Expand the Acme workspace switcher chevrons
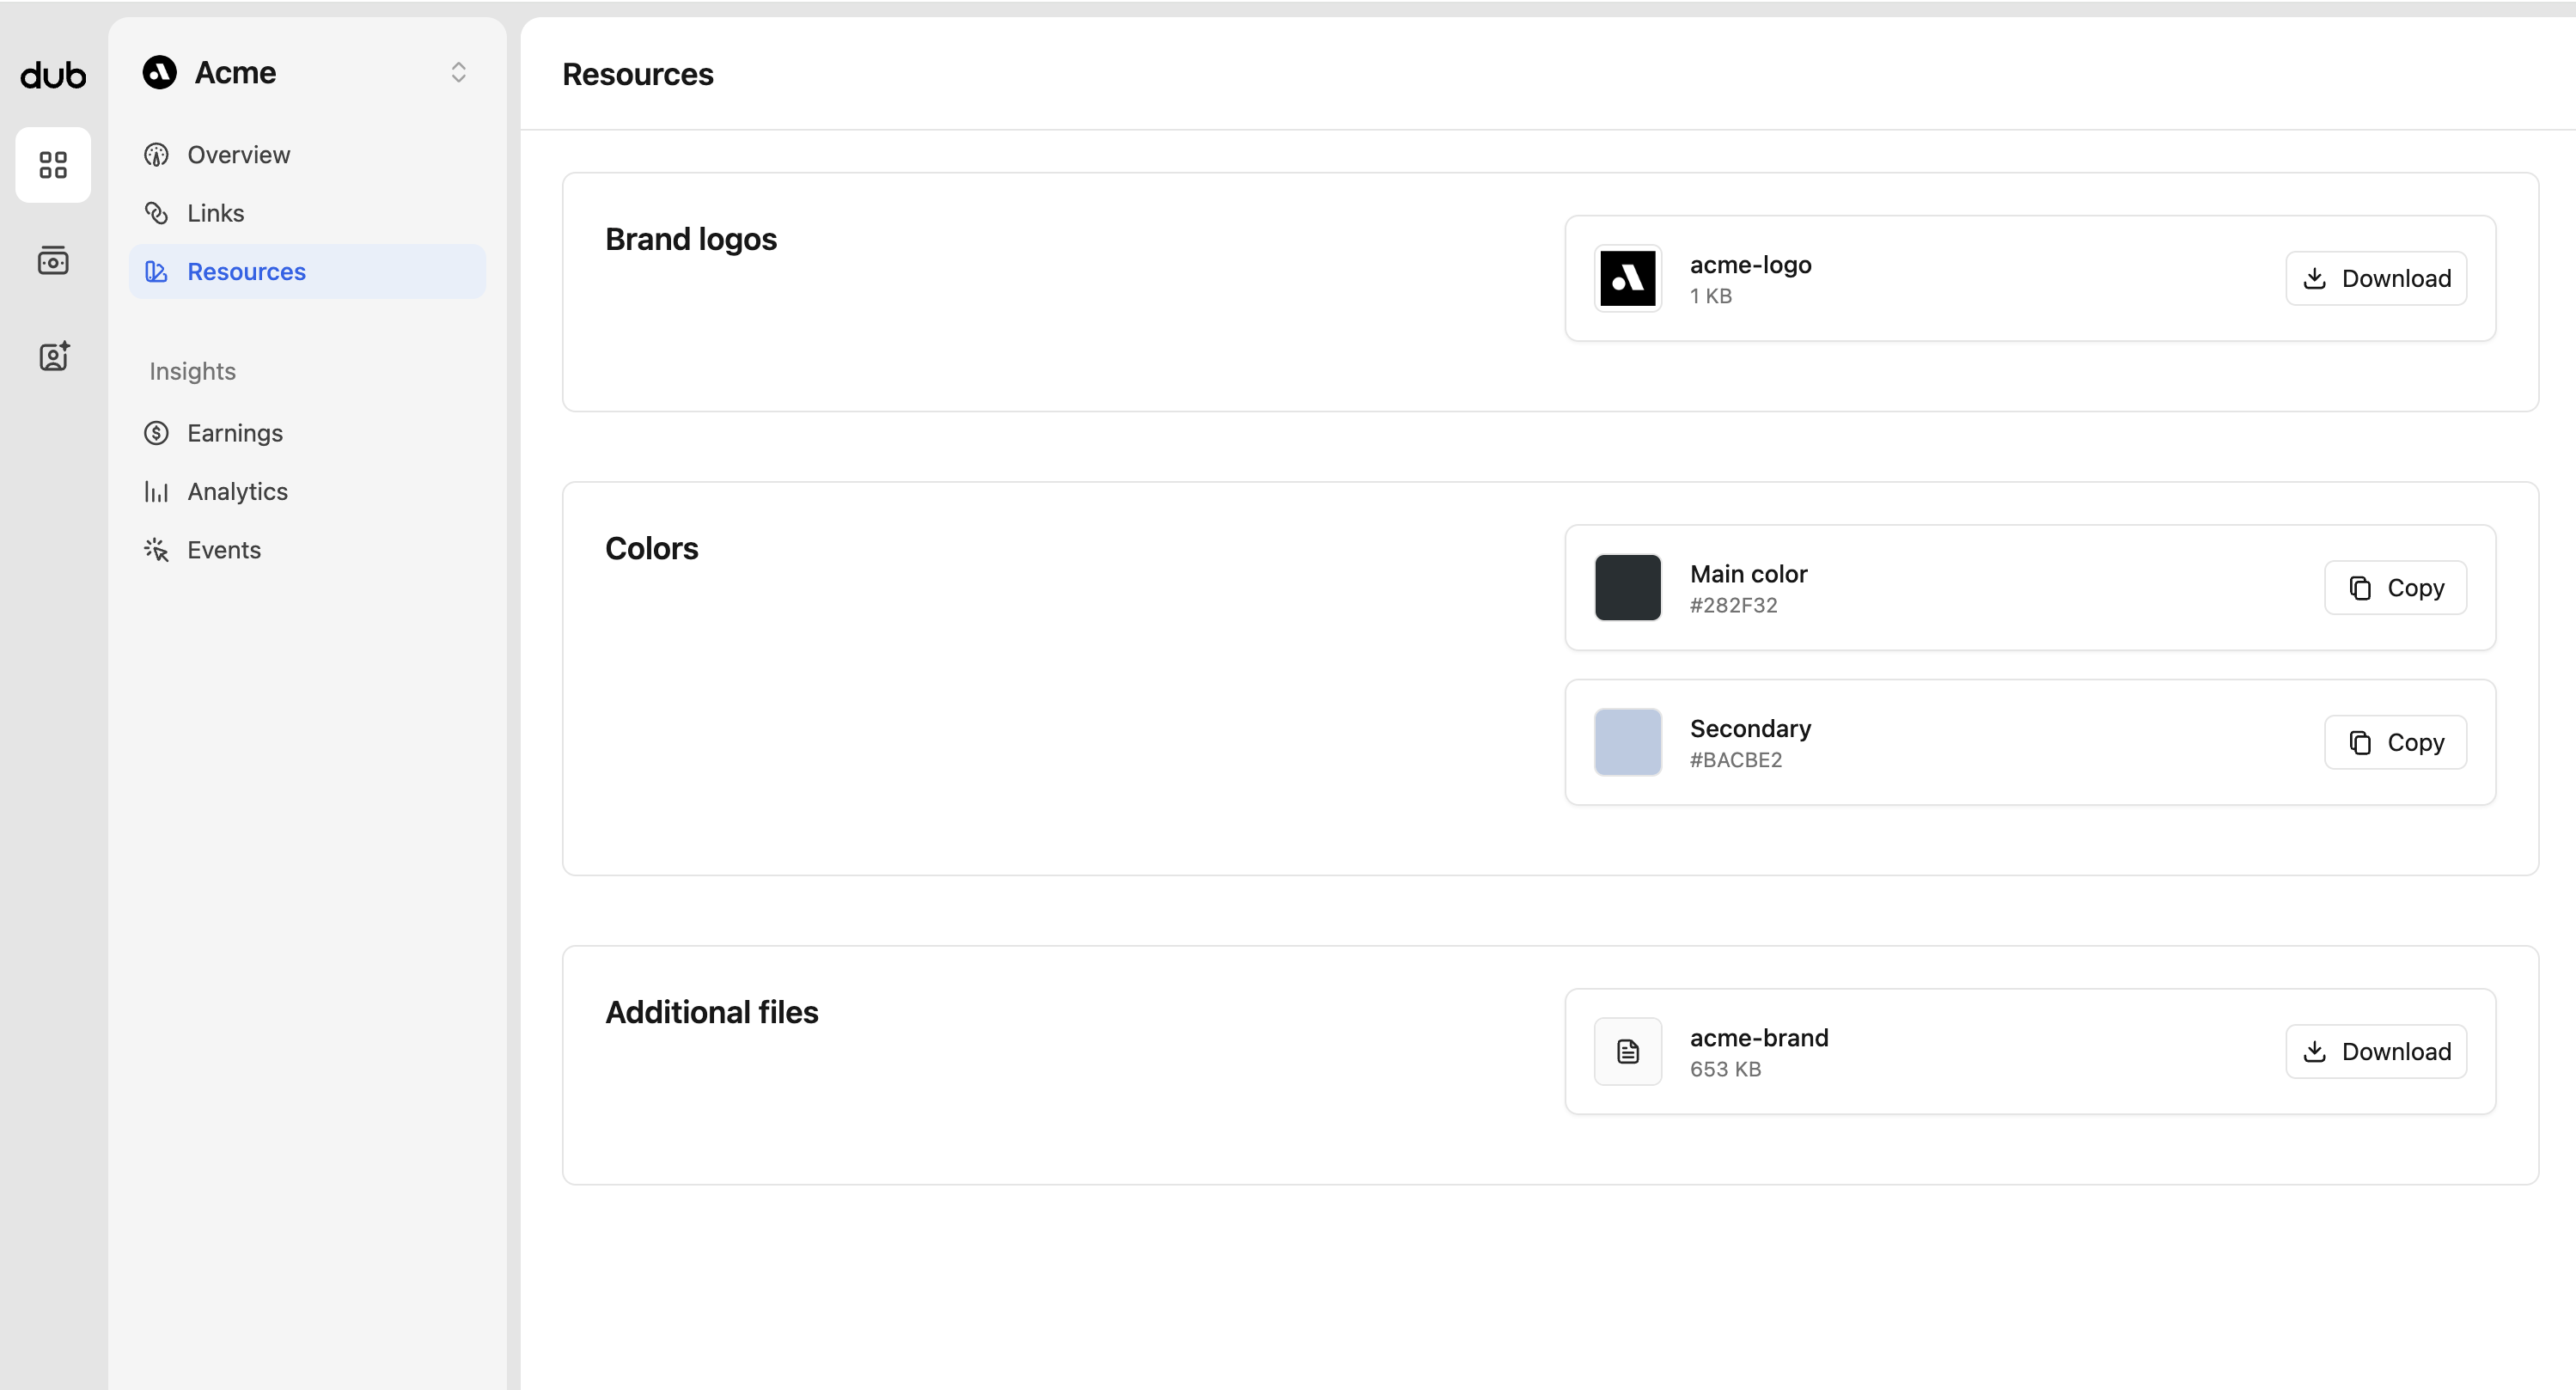This screenshot has height=1390, width=2576. pos(459,72)
